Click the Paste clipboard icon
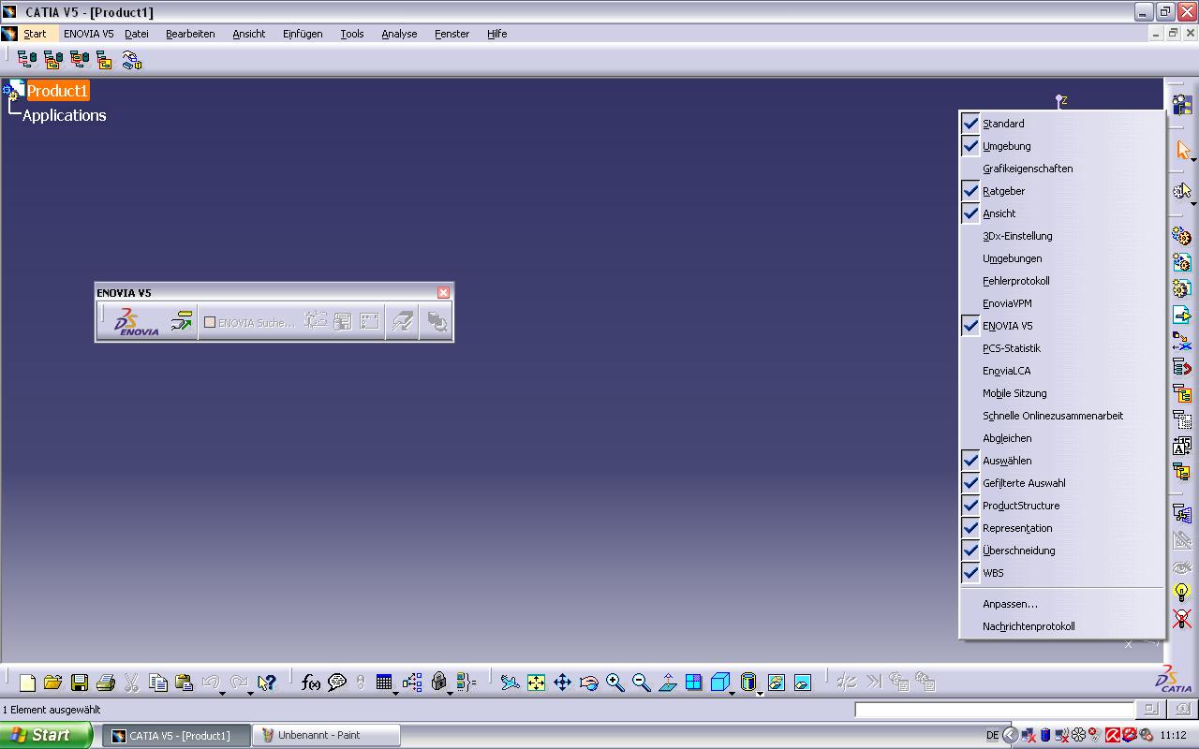This screenshot has height=749, width=1199. tap(185, 683)
